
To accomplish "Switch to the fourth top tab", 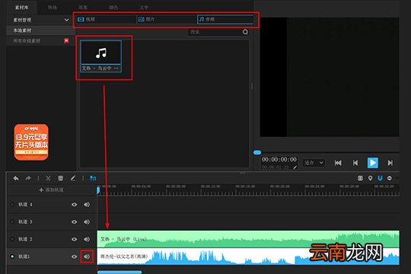I will click(113, 8).
